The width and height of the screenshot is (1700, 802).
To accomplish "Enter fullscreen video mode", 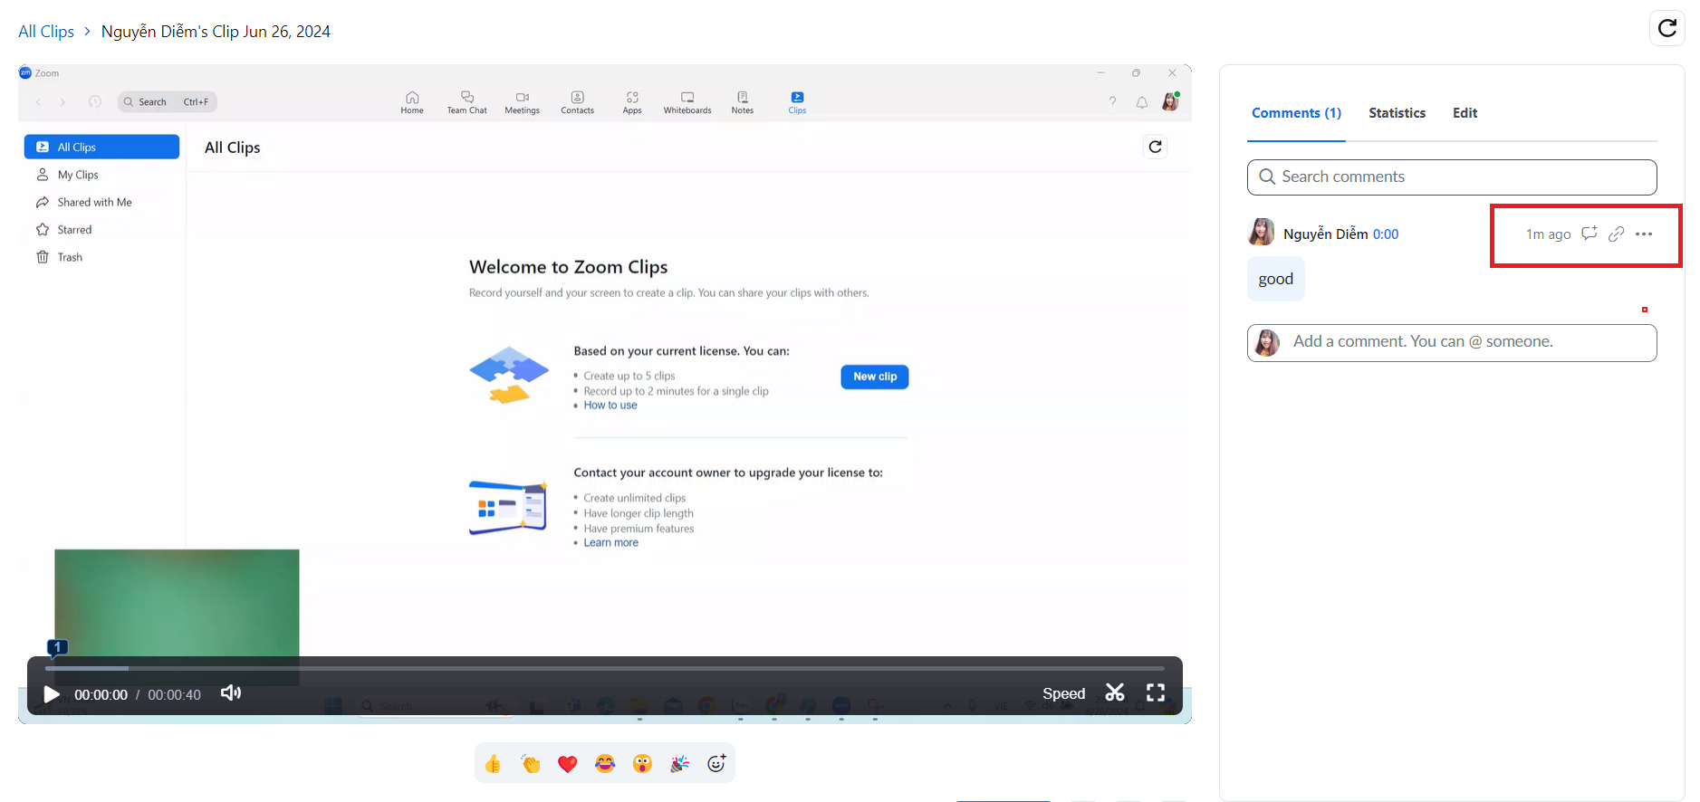I will 1156,693.
